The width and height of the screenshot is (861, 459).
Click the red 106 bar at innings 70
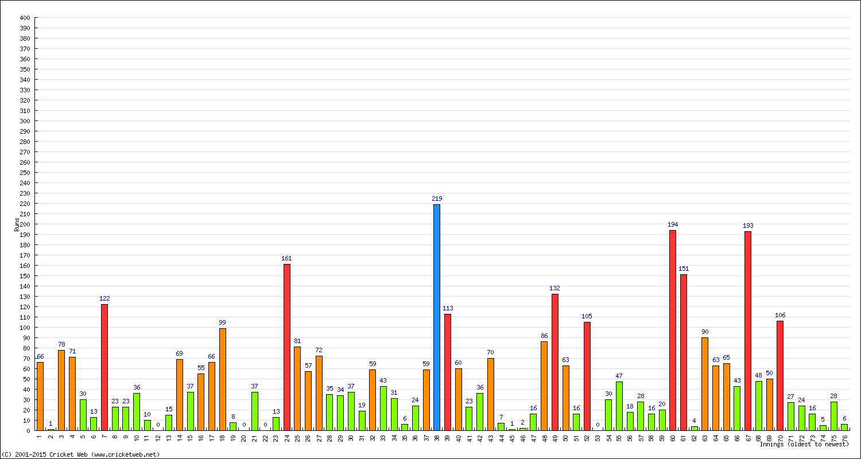pos(780,375)
